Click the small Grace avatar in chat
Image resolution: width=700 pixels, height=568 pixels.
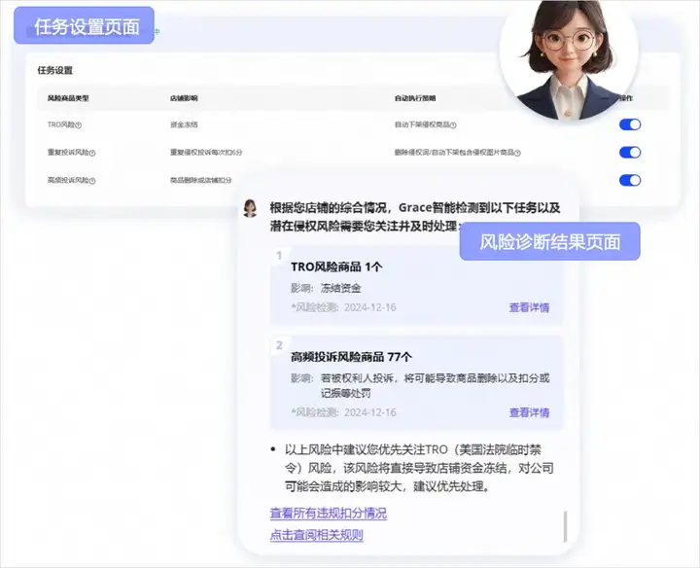[x=250, y=208]
